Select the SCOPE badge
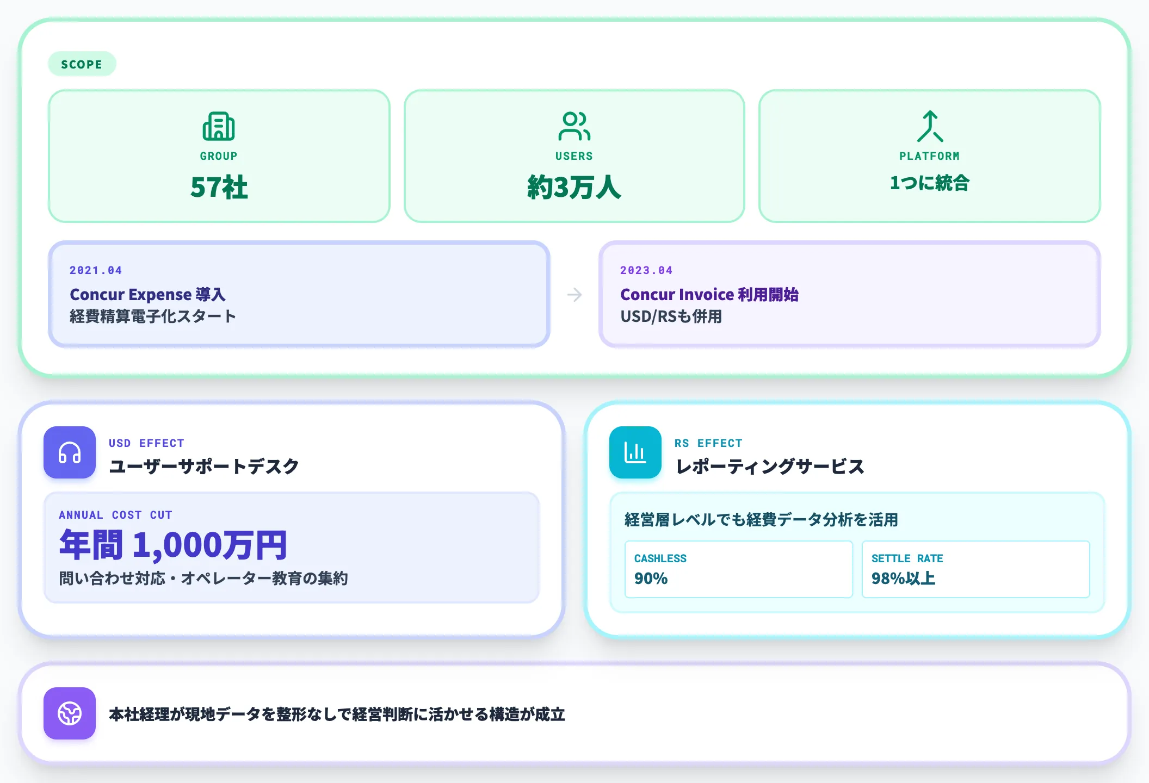Viewport: 1149px width, 783px height. (x=82, y=64)
